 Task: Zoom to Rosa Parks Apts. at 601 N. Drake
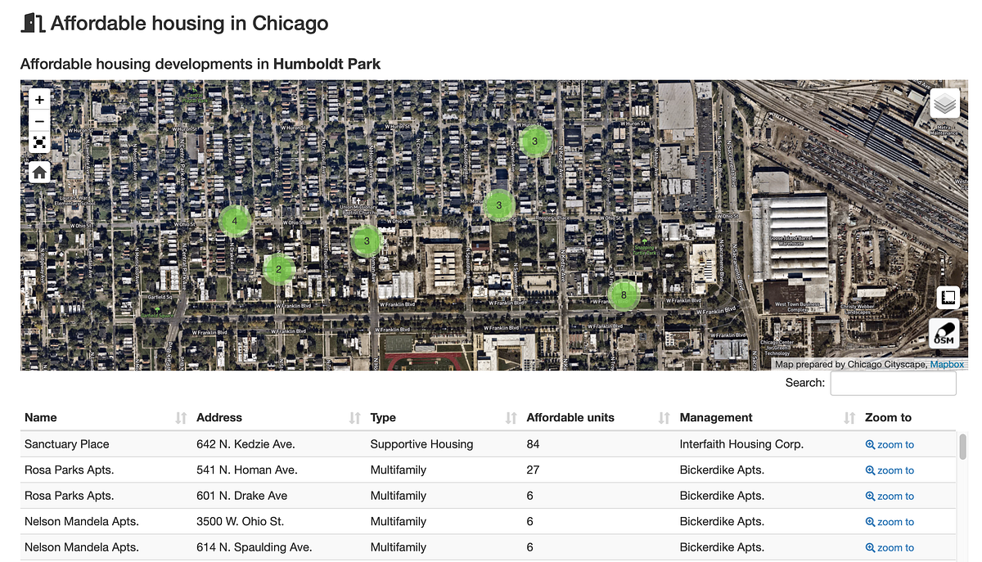point(890,497)
